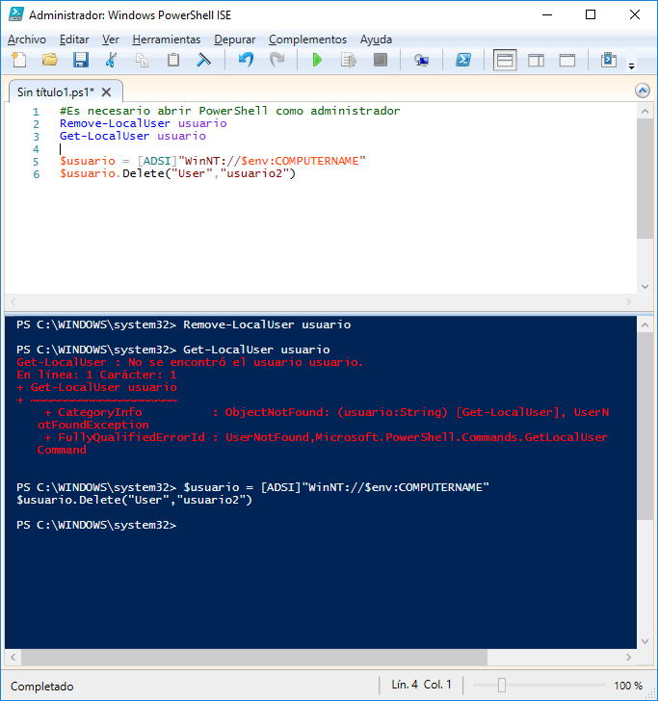Click the Run Selection icon

[349, 60]
